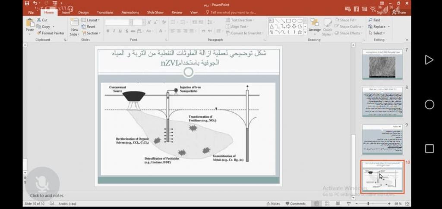Click the Reset slide button
The height and width of the screenshot is (209, 442).
pyautogui.click(x=88, y=27)
